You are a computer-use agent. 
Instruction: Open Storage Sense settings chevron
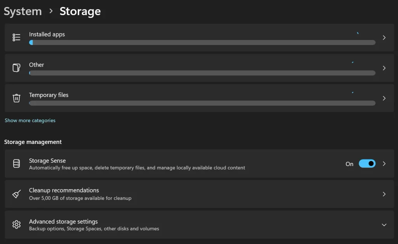(384, 164)
